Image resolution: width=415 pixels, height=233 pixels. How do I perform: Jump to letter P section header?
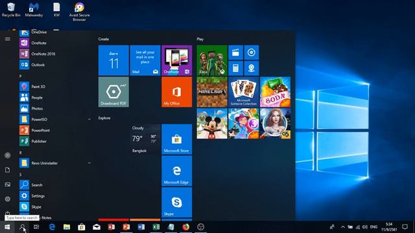point(21,76)
